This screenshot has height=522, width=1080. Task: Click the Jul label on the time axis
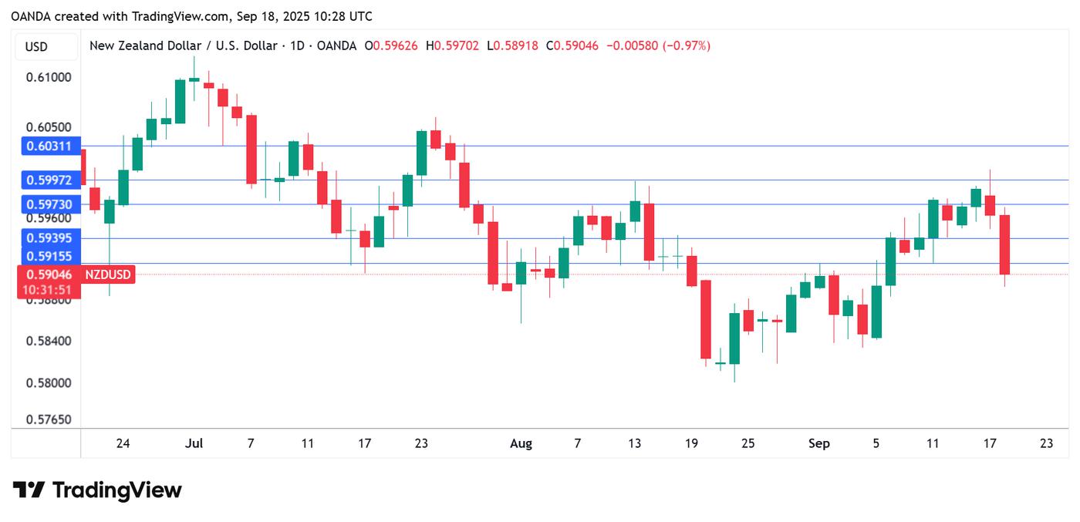pos(194,443)
